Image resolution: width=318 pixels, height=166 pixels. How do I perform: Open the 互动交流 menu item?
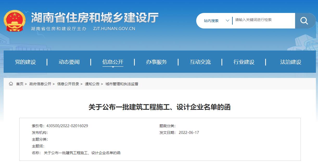coord(200,62)
